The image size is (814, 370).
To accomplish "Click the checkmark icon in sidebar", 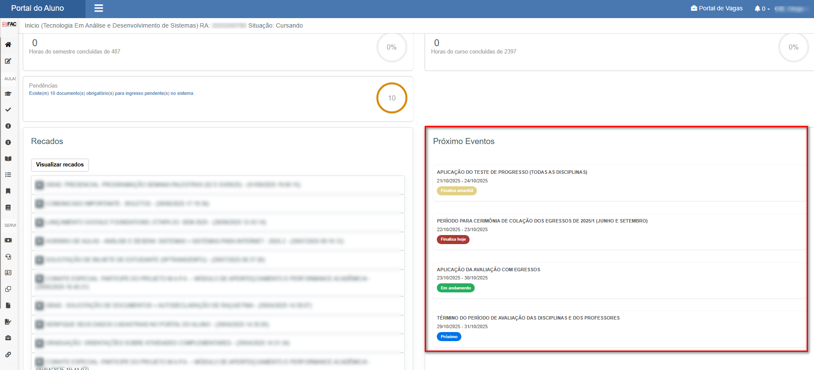I will click(x=8, y=110).
